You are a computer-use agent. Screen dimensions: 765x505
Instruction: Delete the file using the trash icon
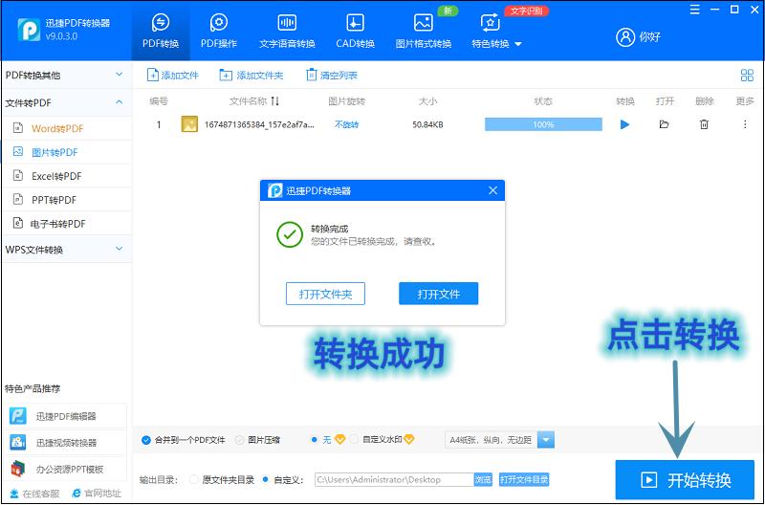[704, 124]
